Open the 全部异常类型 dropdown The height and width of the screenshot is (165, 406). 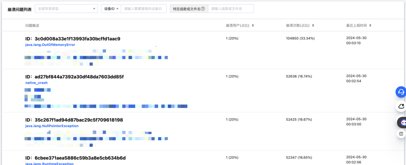[66, 9]
